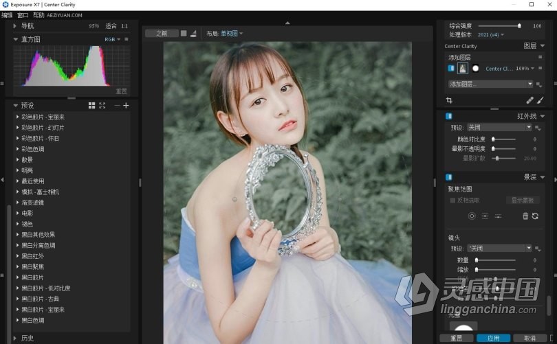Click the 取消 cancel button
The image size is (557, 344).
(x=529, y=338)
